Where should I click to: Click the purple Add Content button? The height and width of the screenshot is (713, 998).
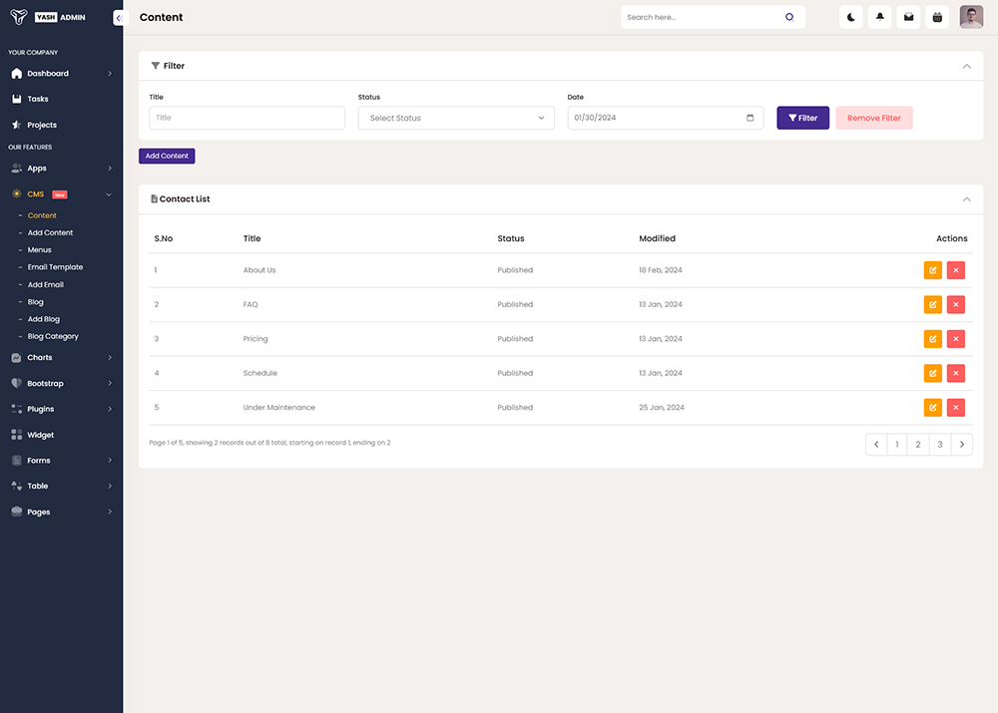pos(167,156)
